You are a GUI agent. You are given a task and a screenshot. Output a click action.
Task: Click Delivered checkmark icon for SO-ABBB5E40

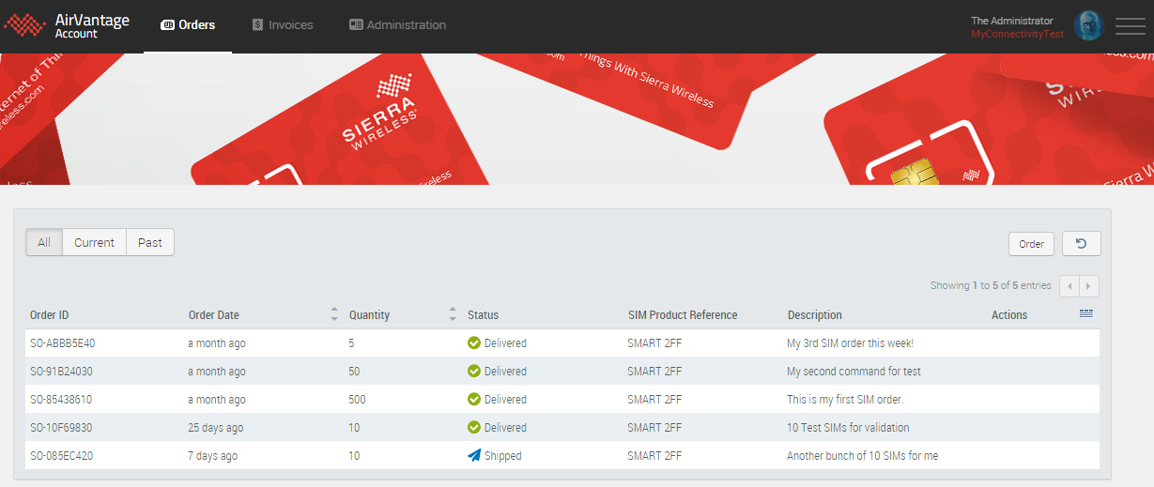474,343
